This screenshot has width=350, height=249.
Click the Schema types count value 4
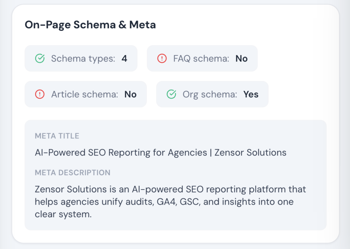(124, 58)
